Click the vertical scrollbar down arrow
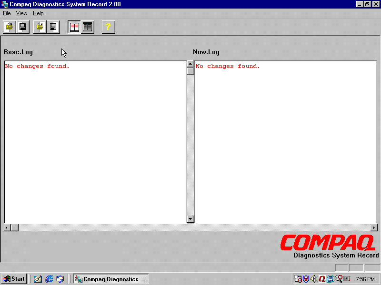 click(190, 219)
